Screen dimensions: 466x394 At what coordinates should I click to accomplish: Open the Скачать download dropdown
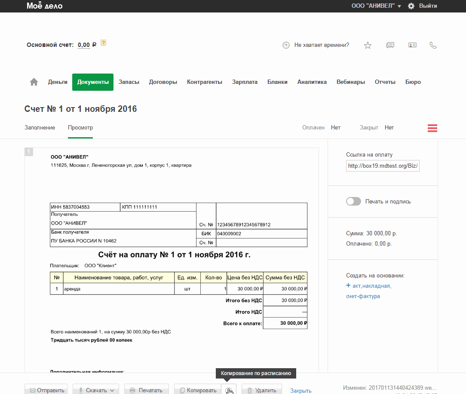point(96,390)
